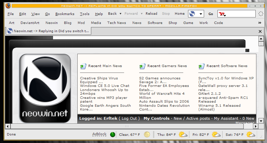
Task: Close the Neowin.net tab
Action: pyautogui.click(x=260, y=31)
